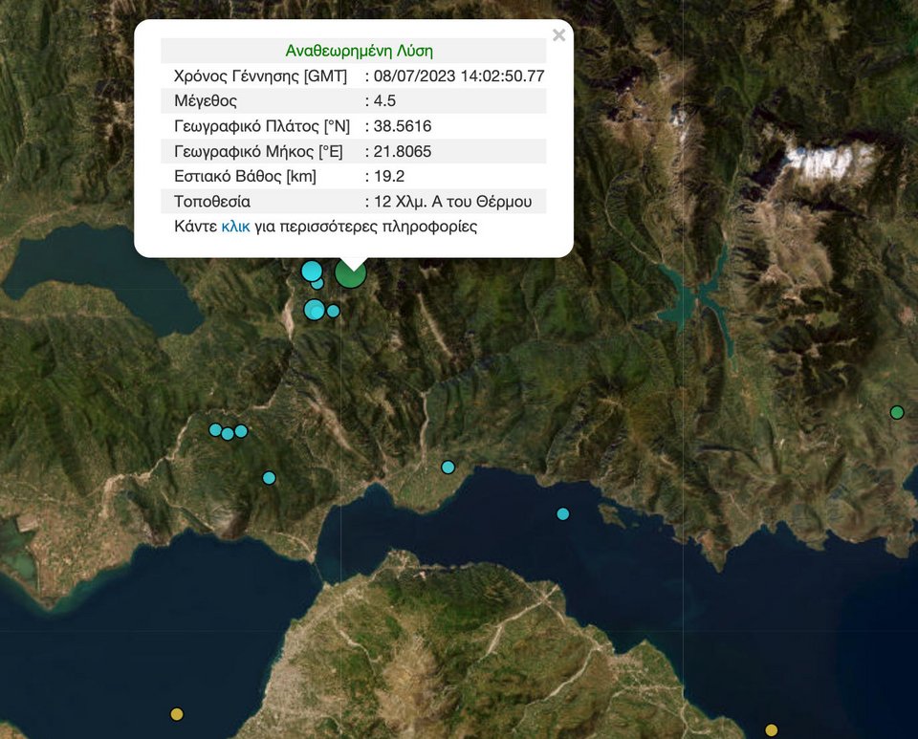Close the earthquake info popup

pyautogui.click(x=558, y=35)
